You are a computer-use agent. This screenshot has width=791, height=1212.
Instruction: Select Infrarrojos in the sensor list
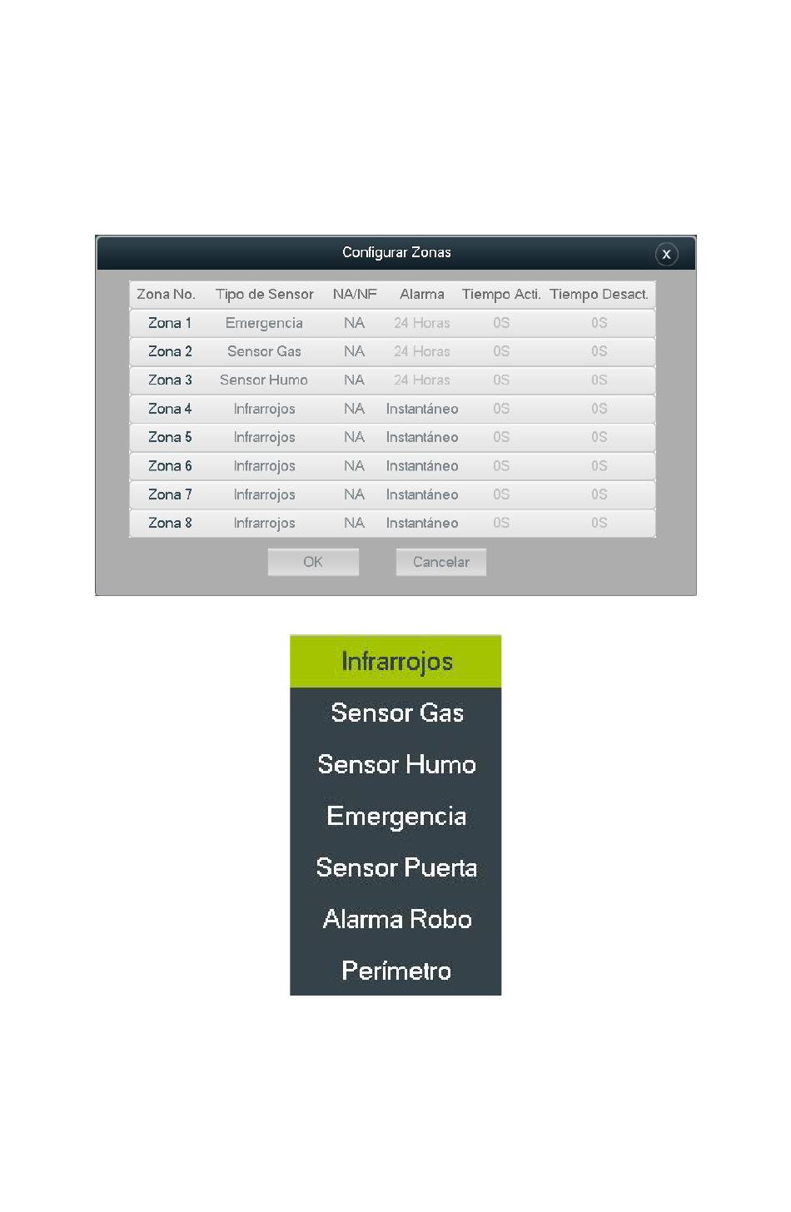click(395, 662)
